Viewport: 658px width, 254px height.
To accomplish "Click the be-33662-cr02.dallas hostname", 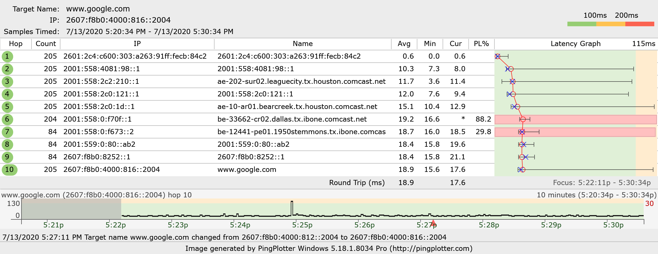I will [292, 119].
